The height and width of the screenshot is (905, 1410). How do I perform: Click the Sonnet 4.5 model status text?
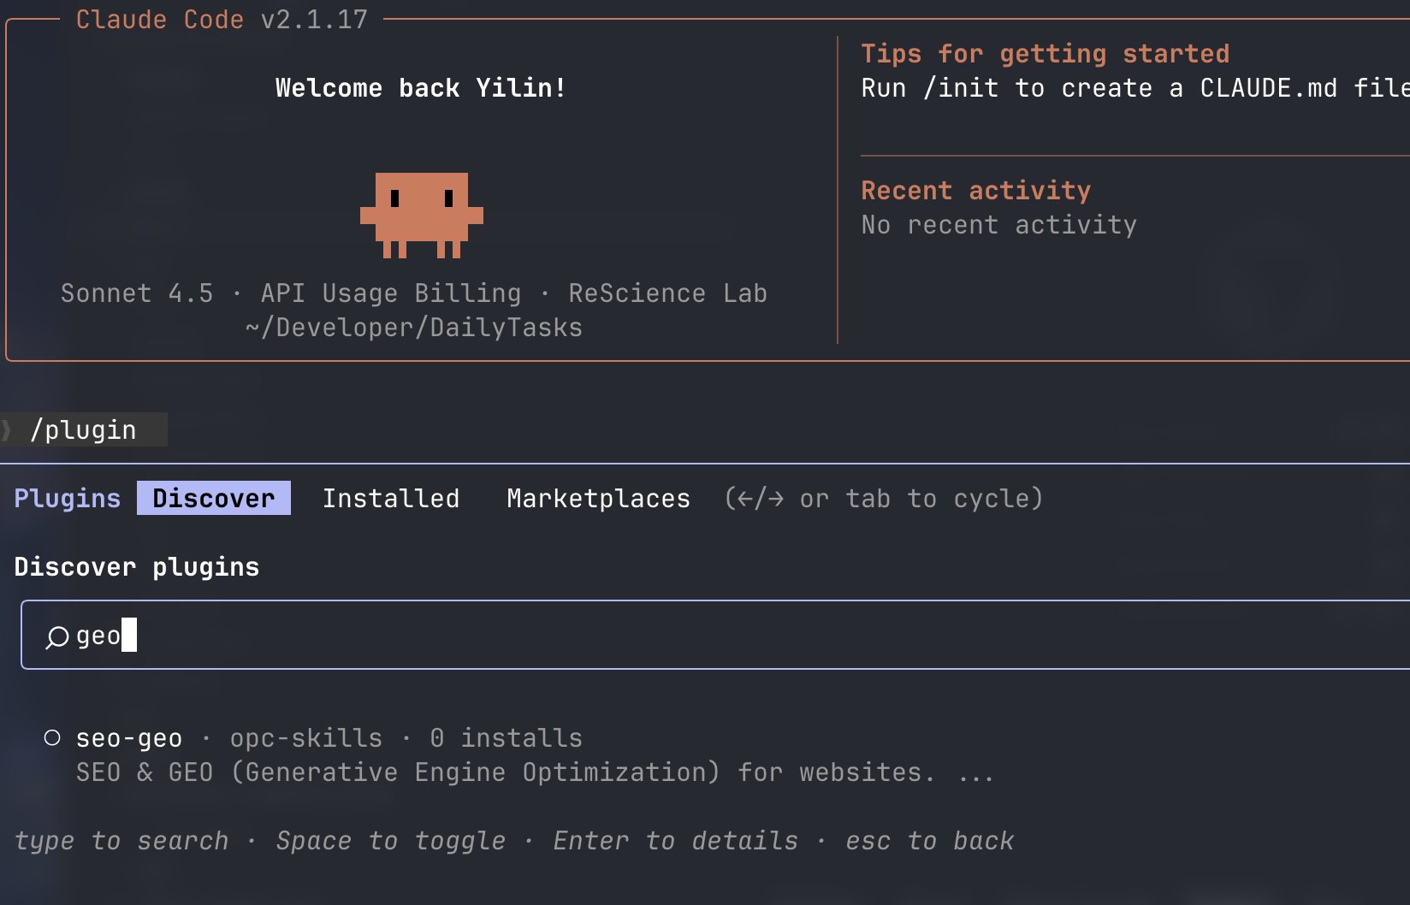[136, 293]
